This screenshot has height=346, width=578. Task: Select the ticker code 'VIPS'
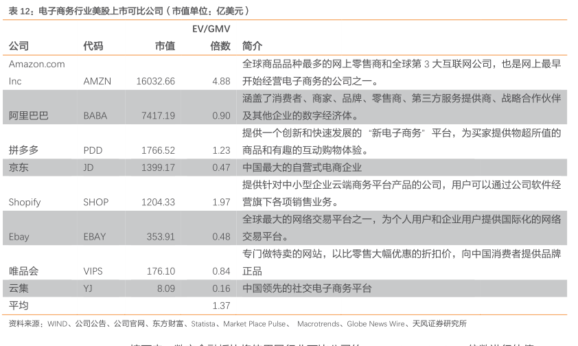[93, 271]
